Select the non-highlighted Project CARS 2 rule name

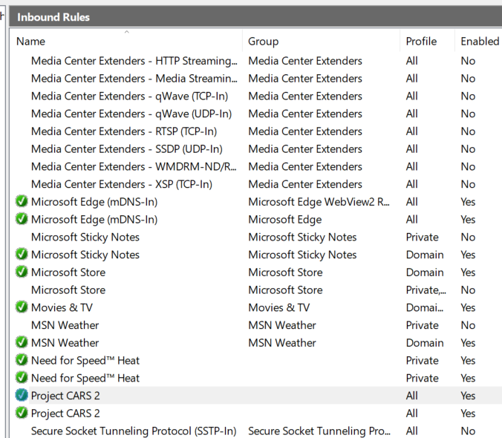pos(65,413)
